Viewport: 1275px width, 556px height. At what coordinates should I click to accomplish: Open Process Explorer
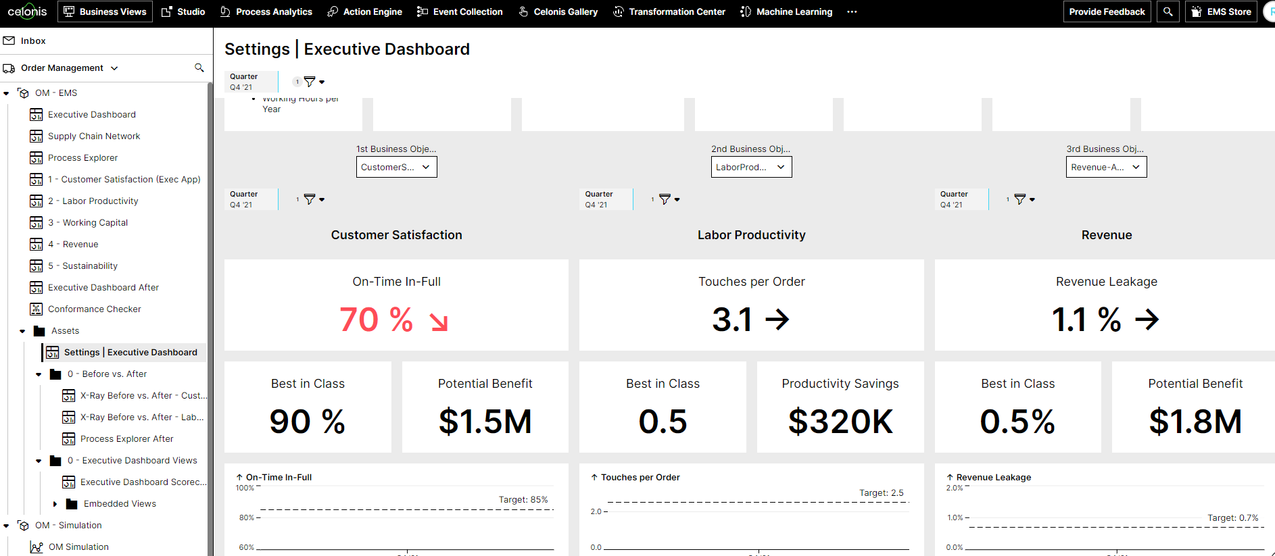[82, 157]
